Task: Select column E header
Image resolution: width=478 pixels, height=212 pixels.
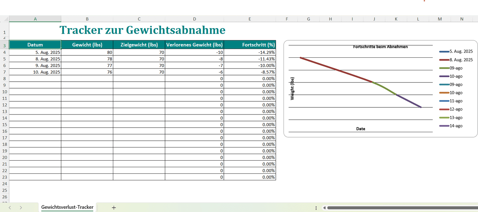Action: [x=250, y=19]
